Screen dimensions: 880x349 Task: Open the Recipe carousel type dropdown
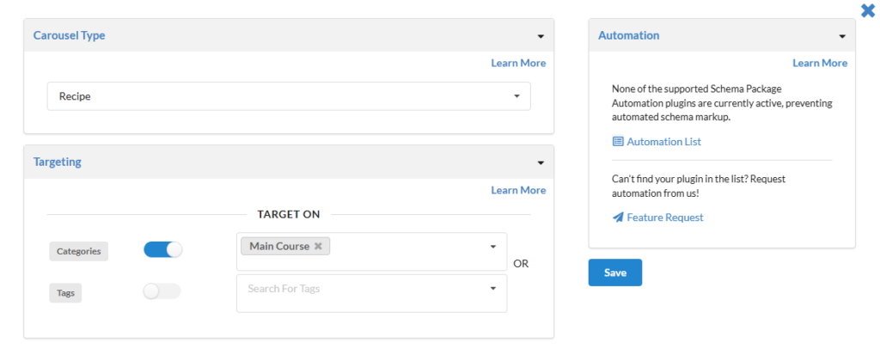(x=289, y=96)
